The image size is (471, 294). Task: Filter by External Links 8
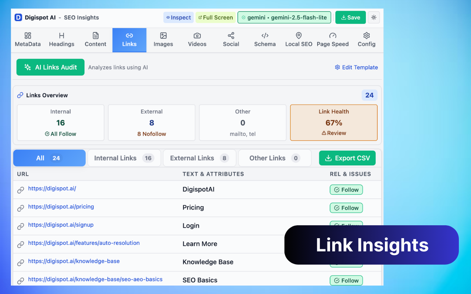199,158
